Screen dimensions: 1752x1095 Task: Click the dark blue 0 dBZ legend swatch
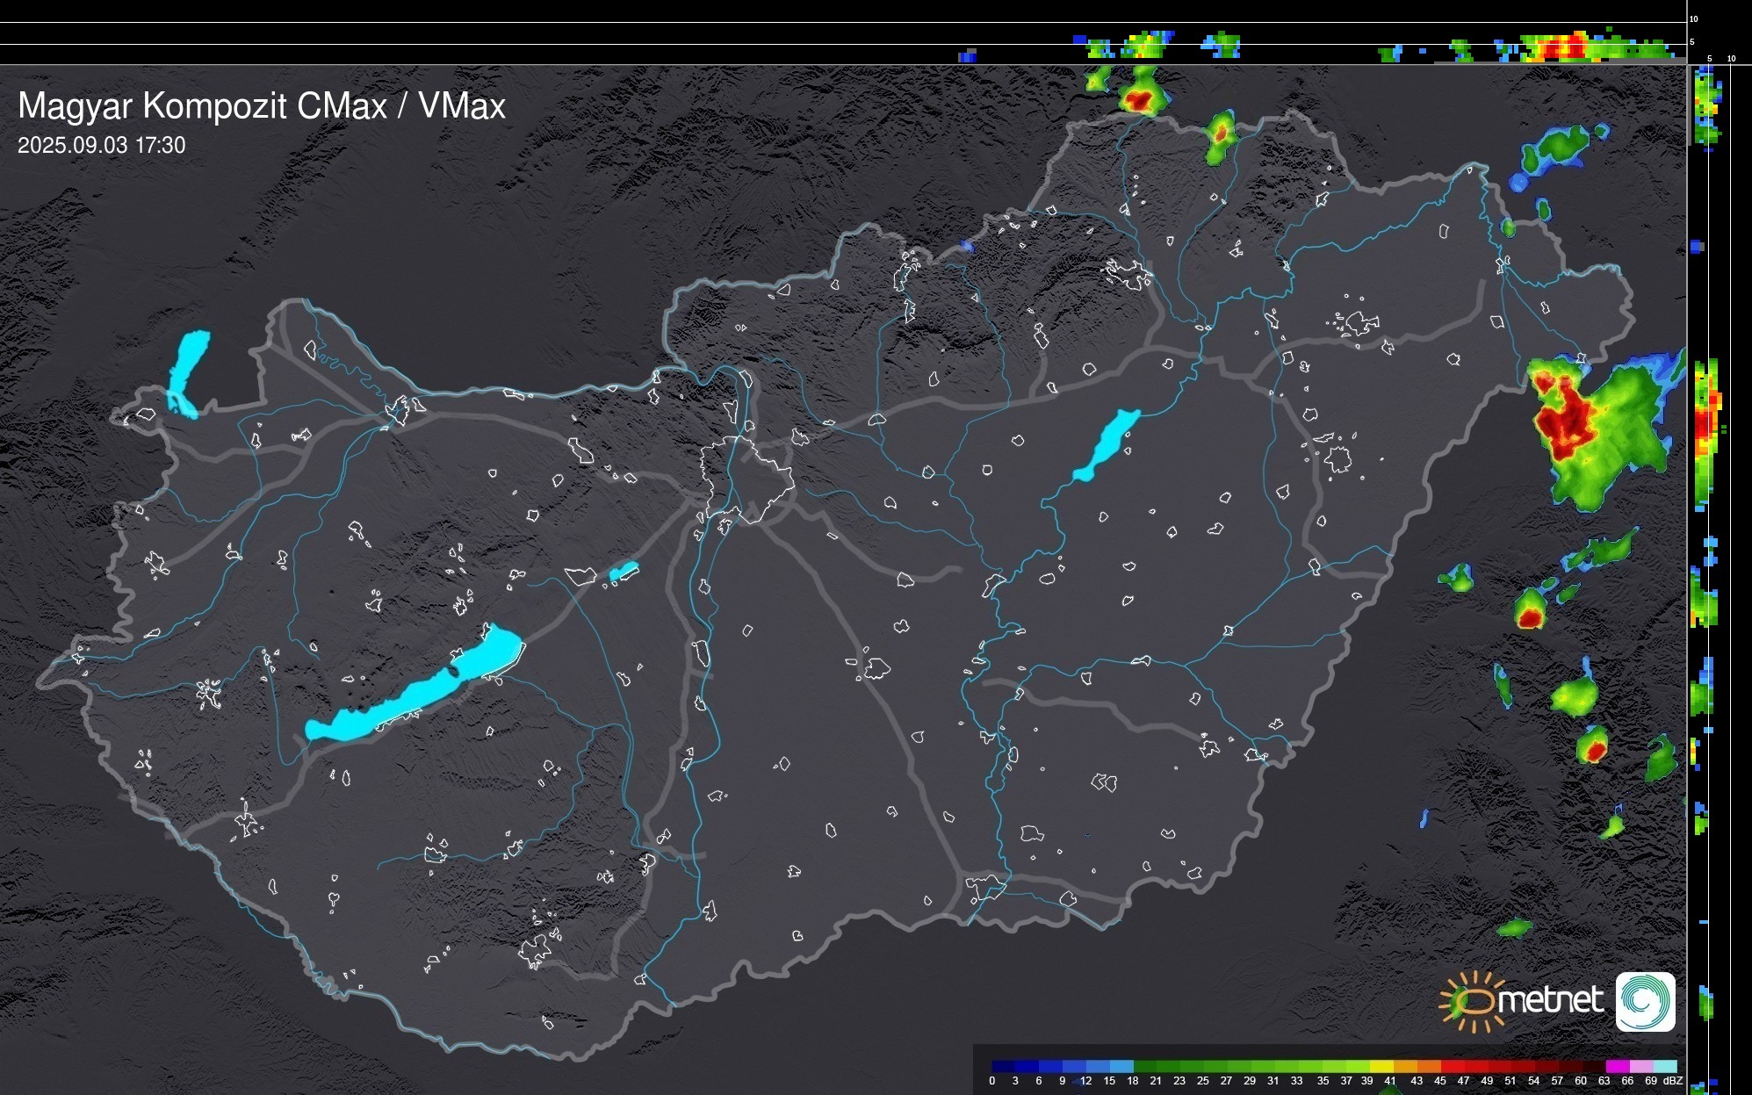click(x=1003, y=1066)
